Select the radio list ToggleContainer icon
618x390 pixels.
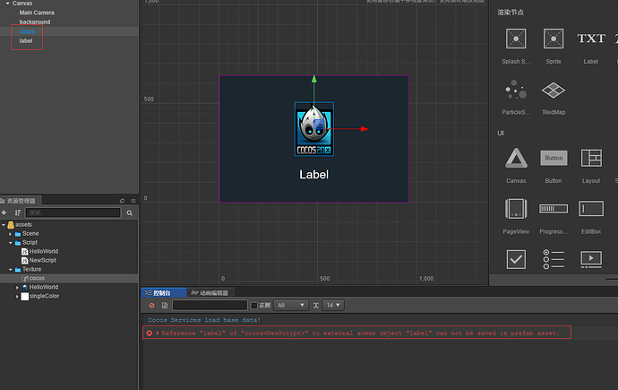554,259
